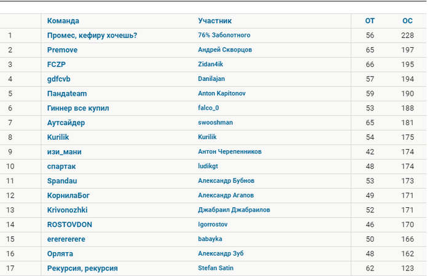Select the FCZP team name

point(57,64)
